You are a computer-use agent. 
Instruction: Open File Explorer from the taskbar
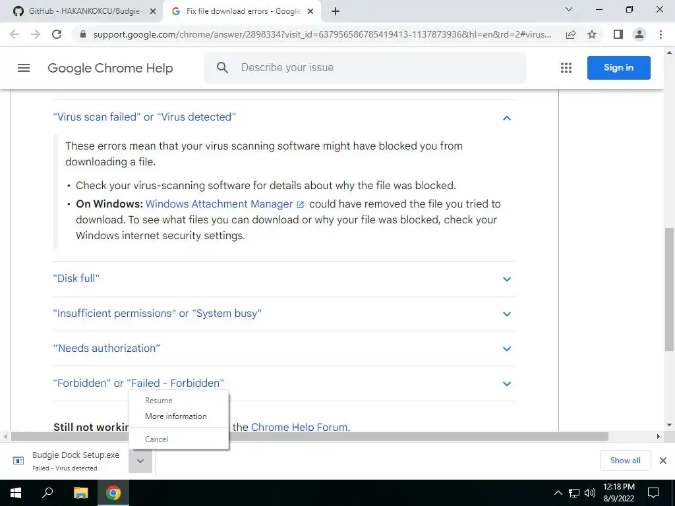tap(80, 493)
